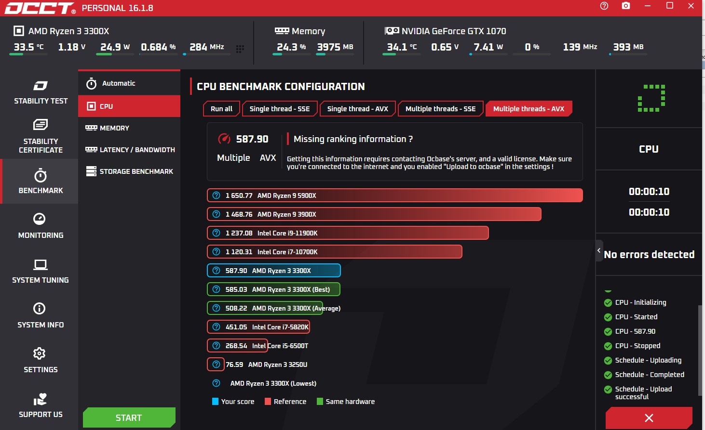Screen dimensions: 705x430
Task: Open the Settings gear section
Action: coord(41,361)
